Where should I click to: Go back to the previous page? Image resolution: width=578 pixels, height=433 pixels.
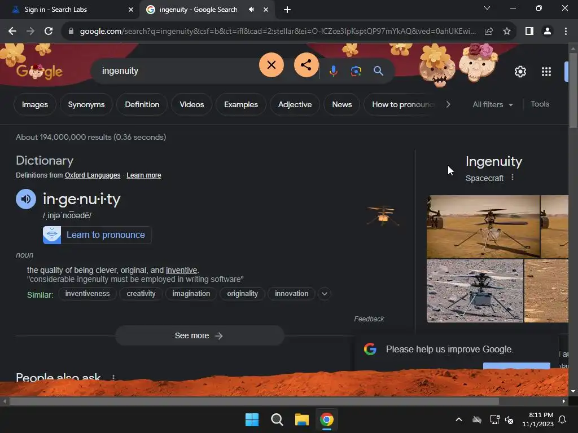(12, 32)
